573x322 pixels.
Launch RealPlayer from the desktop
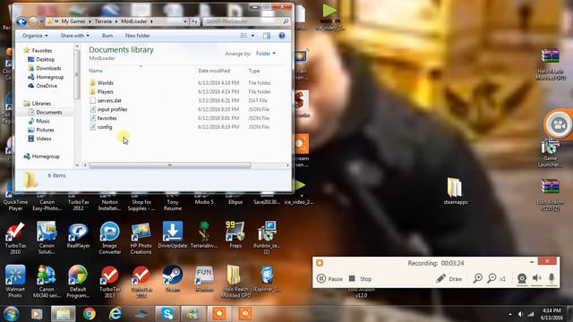(78, 235)
